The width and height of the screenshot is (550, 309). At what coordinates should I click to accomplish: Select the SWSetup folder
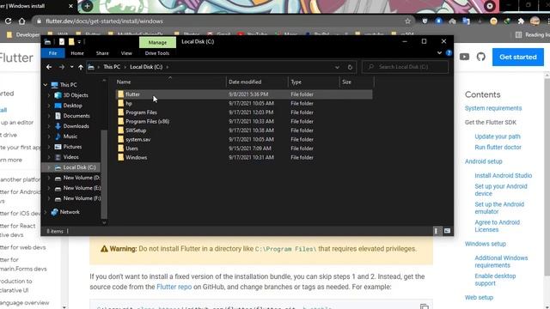[136, 130]
